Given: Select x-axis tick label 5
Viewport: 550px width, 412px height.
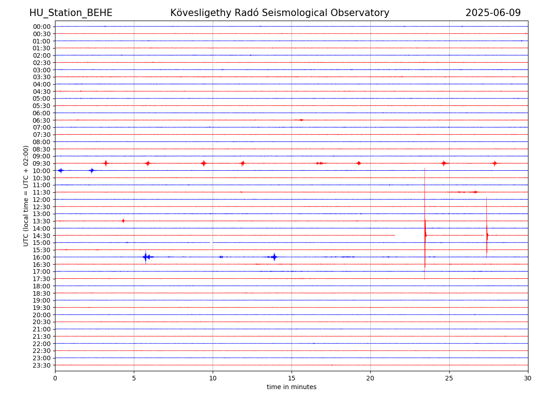Looking at the screenshot, I should [x=134, y=379].
